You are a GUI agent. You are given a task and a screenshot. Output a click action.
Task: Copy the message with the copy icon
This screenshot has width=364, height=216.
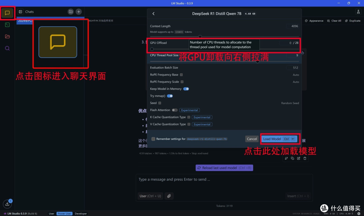tap(293, 158)
